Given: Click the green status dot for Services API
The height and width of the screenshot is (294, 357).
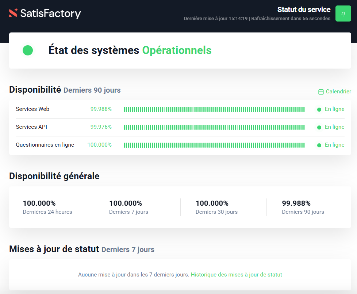Looking at the screenshot, I should click(x=319, y=127).
